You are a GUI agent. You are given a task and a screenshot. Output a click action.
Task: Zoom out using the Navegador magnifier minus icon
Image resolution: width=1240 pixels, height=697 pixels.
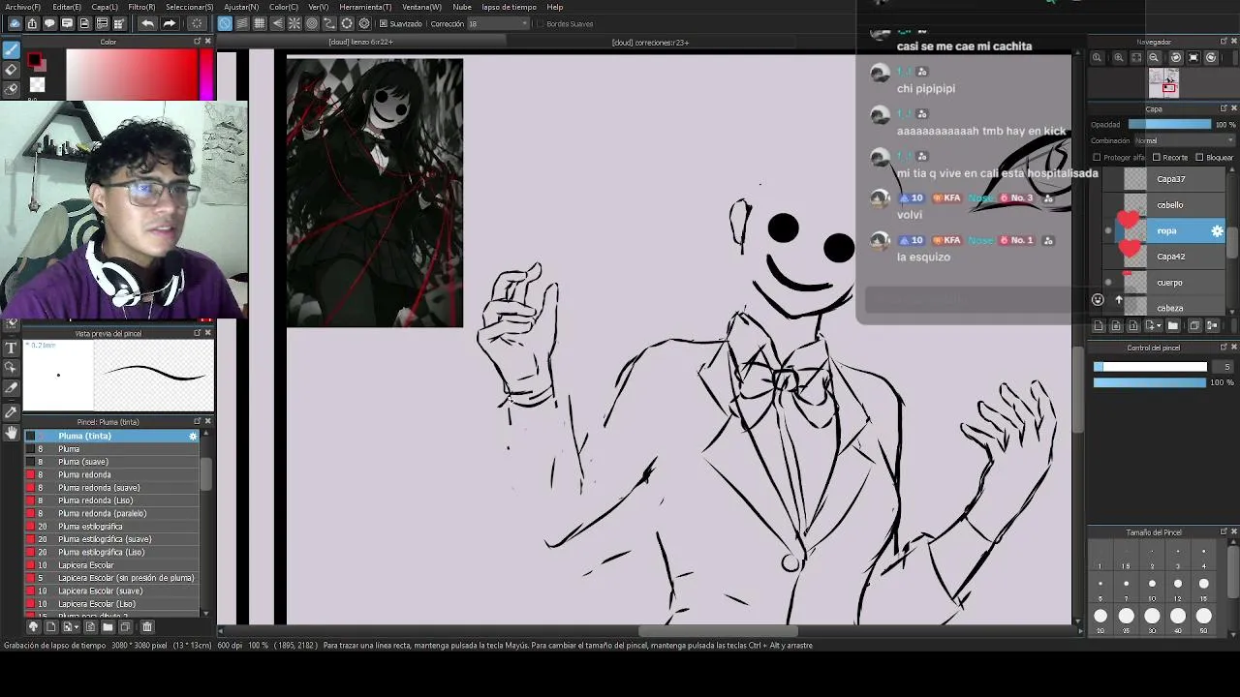pos(1155,58)
